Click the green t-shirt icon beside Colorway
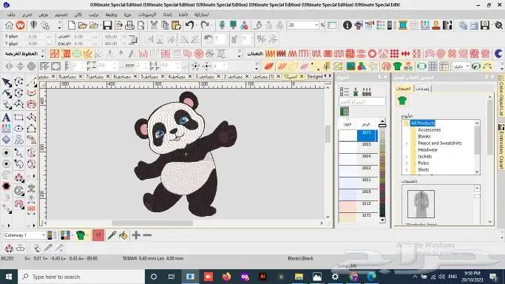The width and height of the screenshot is (505, 284). point(81,235)
